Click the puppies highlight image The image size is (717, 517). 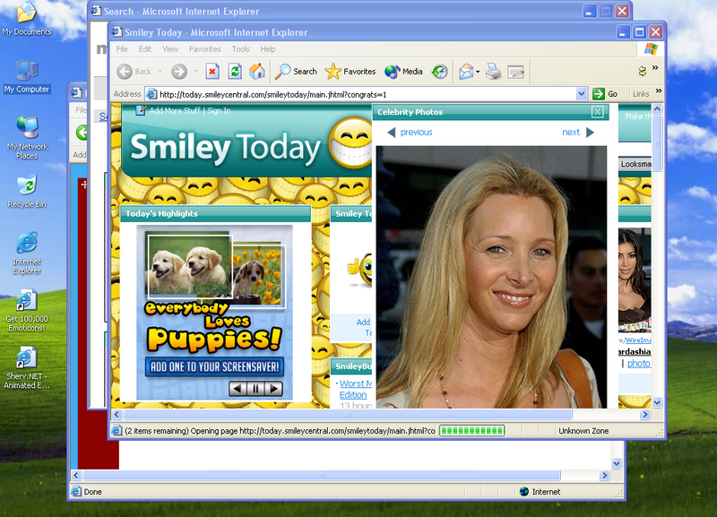tap(214, 312)
